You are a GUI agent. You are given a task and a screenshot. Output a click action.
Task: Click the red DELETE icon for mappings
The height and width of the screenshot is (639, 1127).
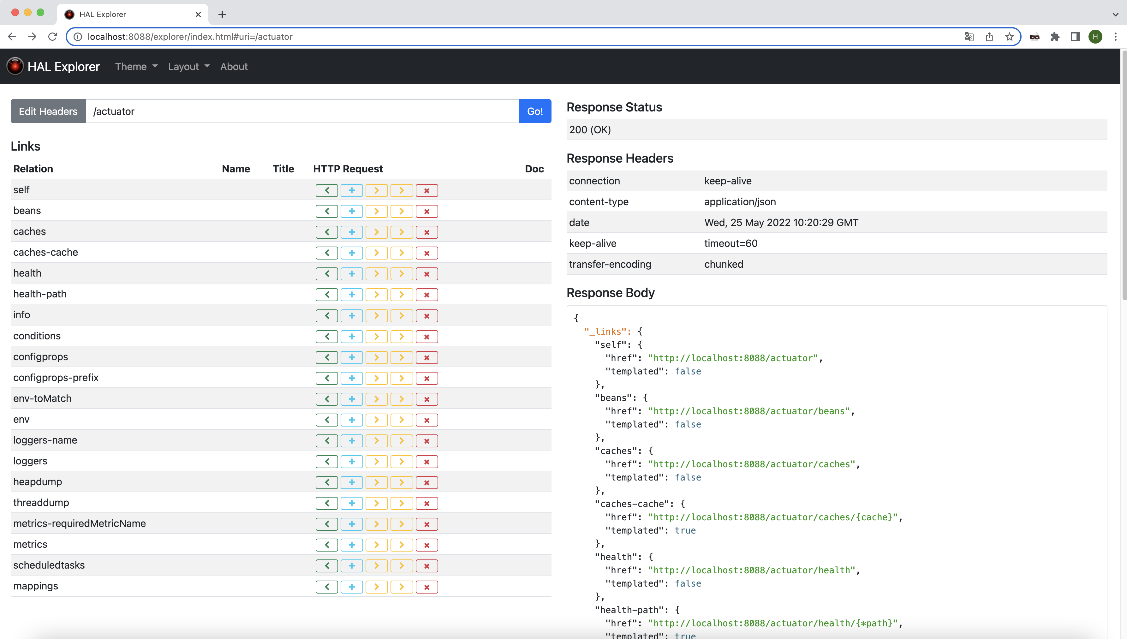pyautogui.click(x=426, y=587)
